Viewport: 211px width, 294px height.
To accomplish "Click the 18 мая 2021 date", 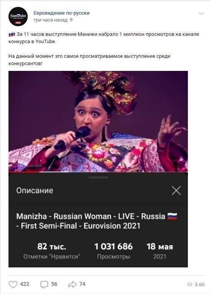I will click(x=160, y=251).
